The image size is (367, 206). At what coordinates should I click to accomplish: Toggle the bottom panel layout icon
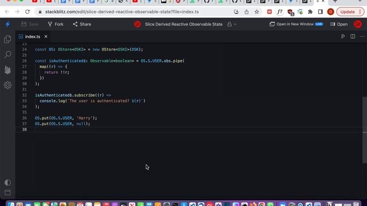pos(7,192)
